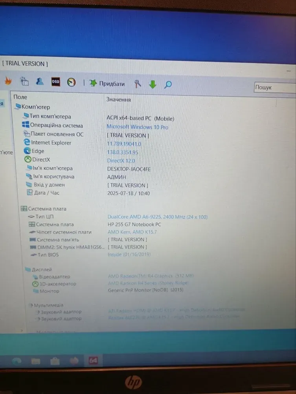The image size is (296, 394).
Task: Select the Системна плата group row
Action: click(x=47, y=209)
